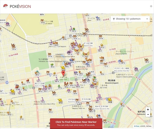The image size is (154, 129).
Task: Zoom out with the minus button
Action: point(148,114)
